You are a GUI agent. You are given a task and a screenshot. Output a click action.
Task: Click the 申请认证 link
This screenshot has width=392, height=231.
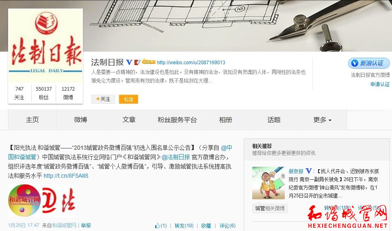point(380,84)
